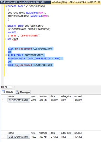Image resolution: width=101 pixels, height=142 pixels.
Task: Collapse the last EXEC sp_spaceused block
Action: (6, 65)
